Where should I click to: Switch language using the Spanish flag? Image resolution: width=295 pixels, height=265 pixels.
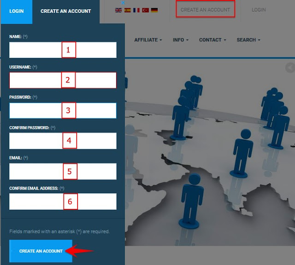pos(128,10)
